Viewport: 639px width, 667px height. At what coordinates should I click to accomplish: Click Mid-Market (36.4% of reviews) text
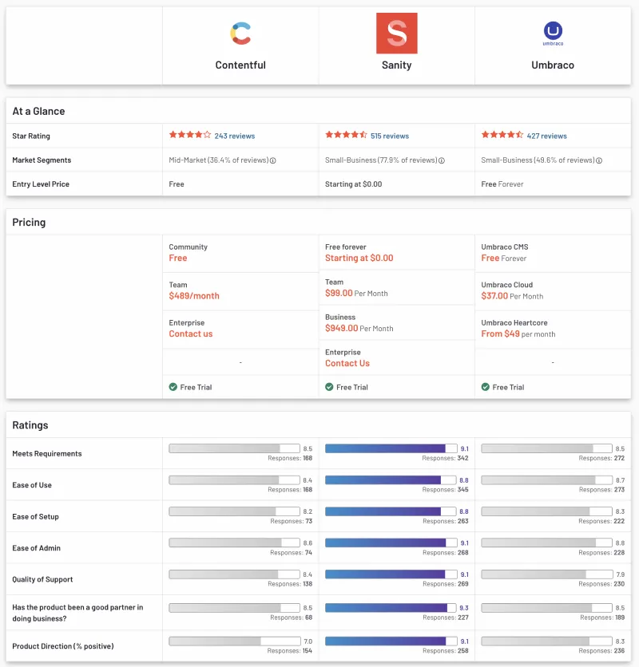point(219,160)
